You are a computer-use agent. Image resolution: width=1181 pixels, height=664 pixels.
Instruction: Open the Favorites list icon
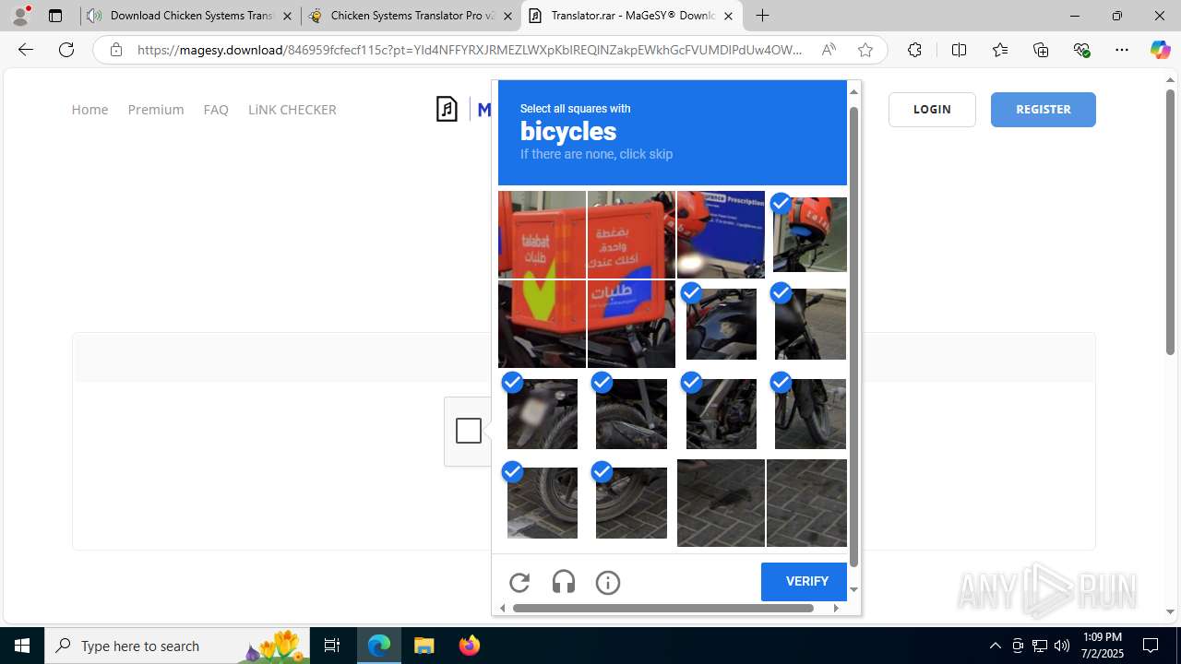click(x=999, y=50)
